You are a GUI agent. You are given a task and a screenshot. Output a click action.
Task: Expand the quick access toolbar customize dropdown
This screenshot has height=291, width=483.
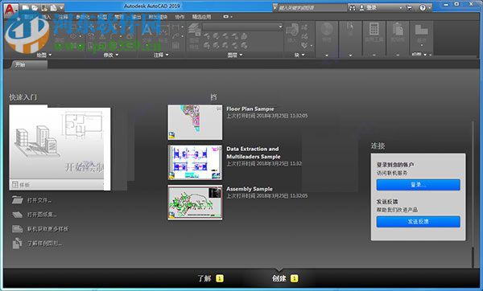61,8
